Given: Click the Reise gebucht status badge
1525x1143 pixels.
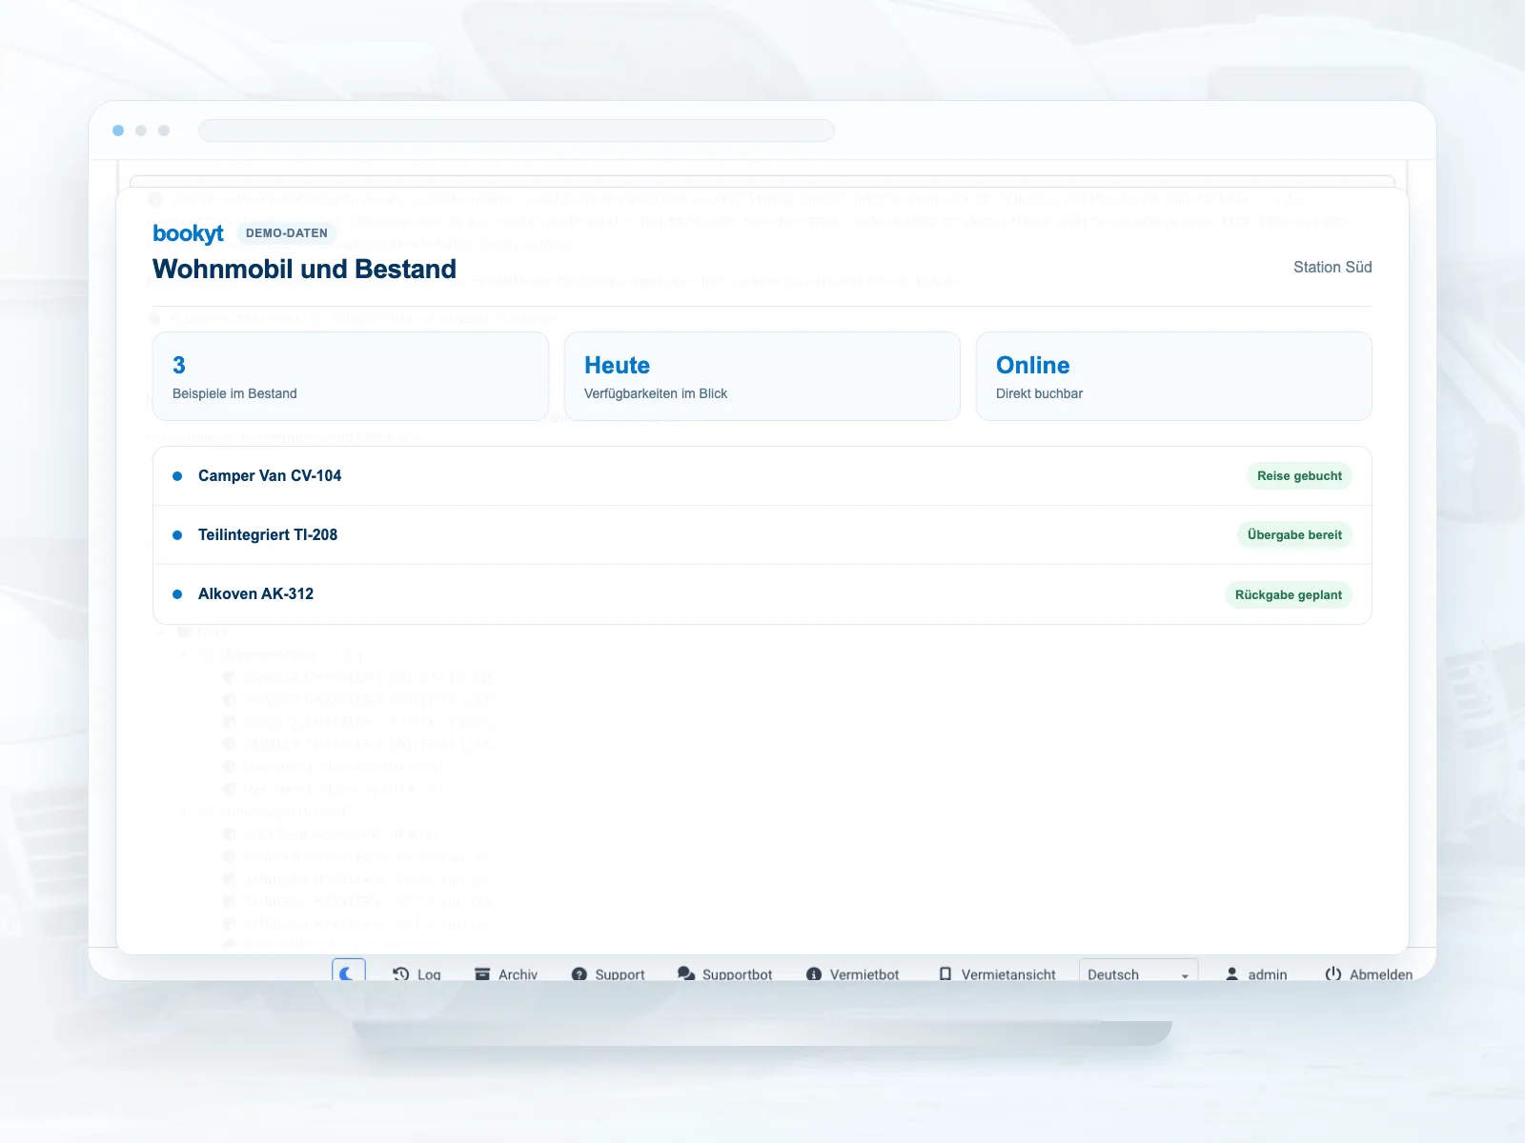Looking at the screenshot, I should coord(1299,476).
